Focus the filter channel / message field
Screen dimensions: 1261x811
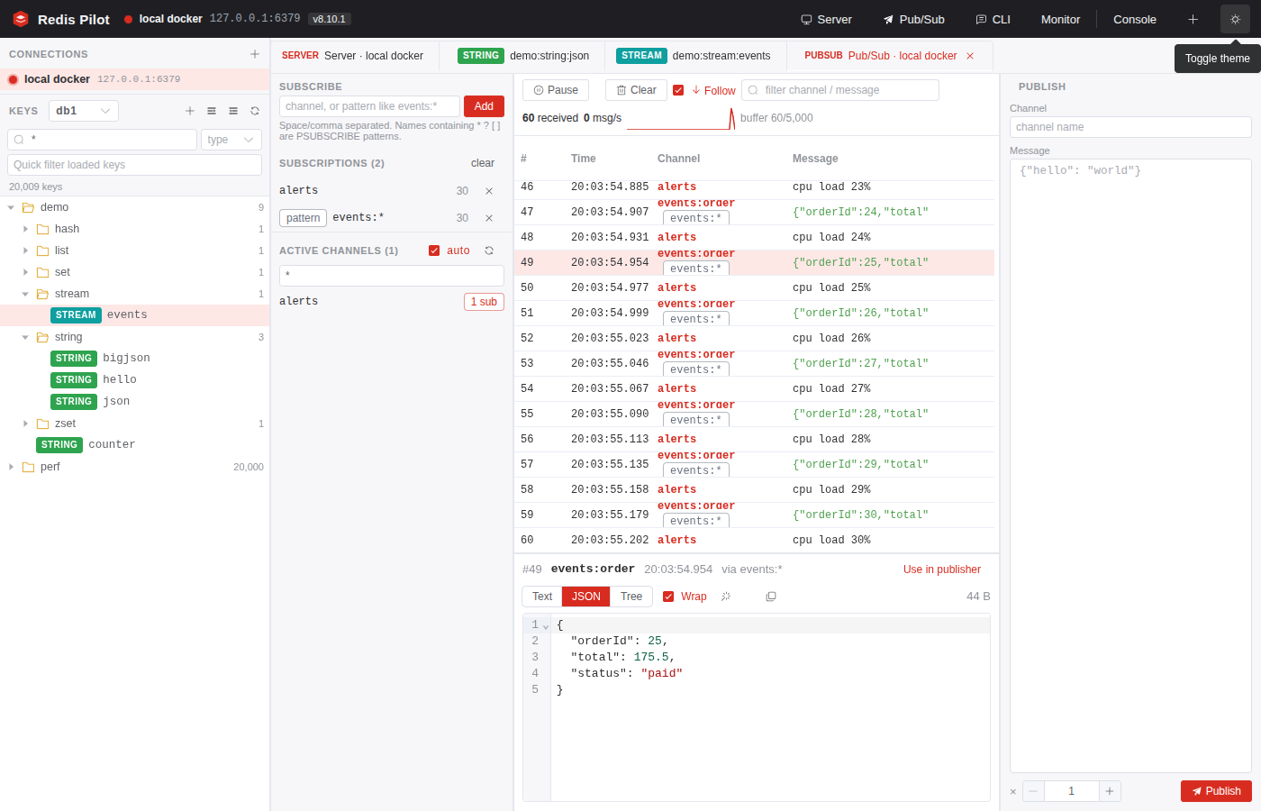tap(840, 90)
